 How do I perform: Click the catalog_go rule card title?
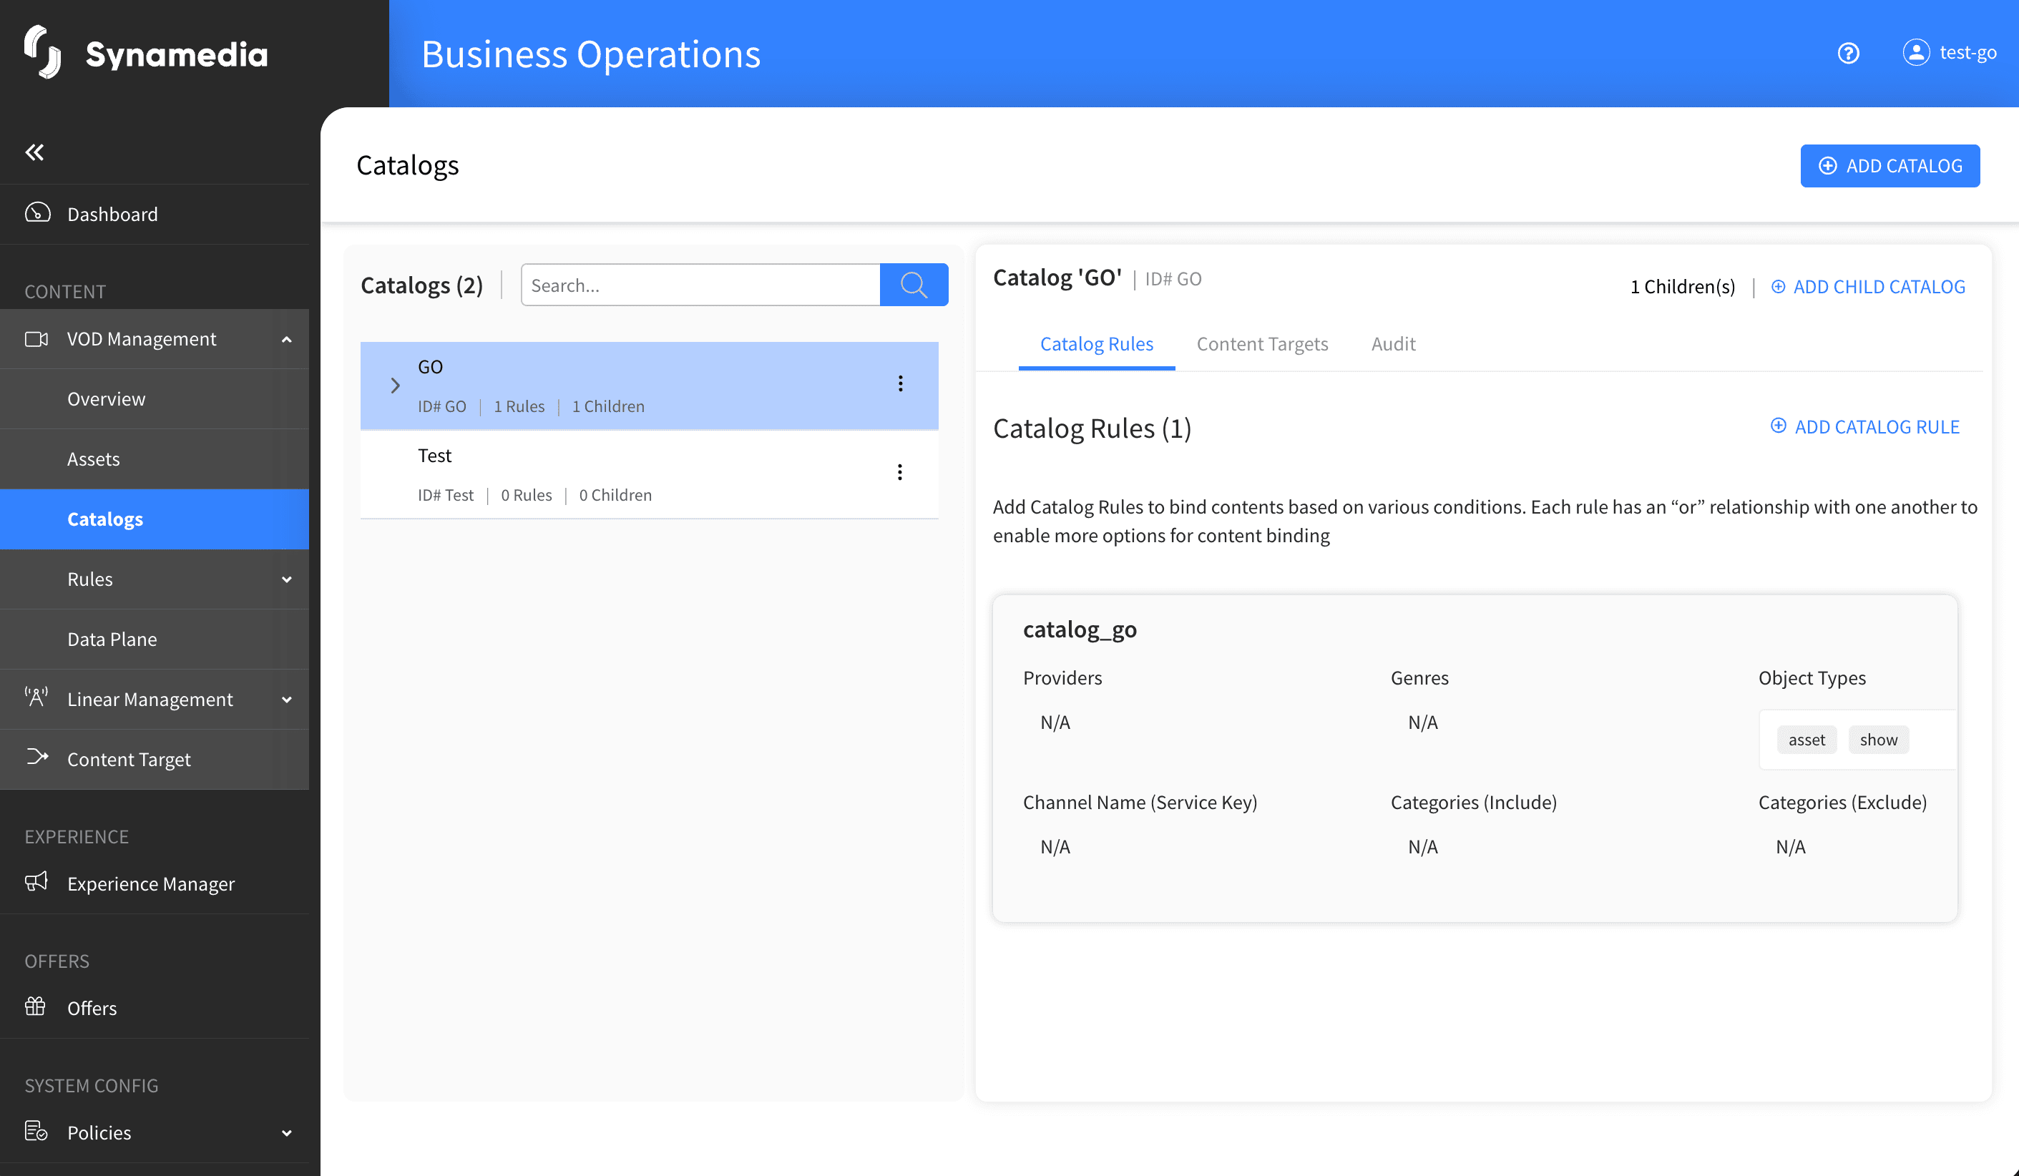[x=1079, y=629]
